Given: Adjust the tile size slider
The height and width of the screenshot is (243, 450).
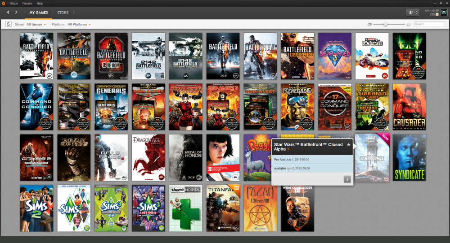Looking at the screenshot, I should tap(385, 24).
